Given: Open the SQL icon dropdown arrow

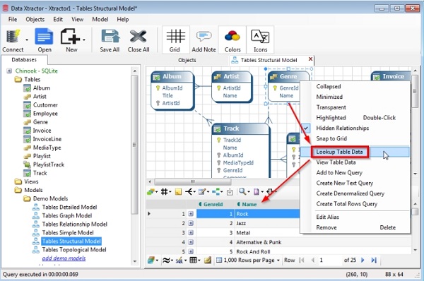Looking at the screenshot, I should tap(185, 261).
